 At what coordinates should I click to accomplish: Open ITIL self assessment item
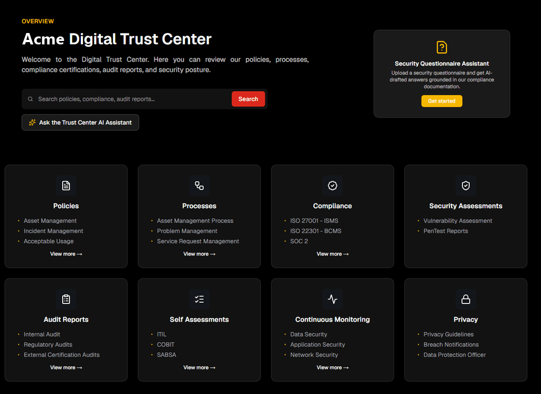[162, 334]
